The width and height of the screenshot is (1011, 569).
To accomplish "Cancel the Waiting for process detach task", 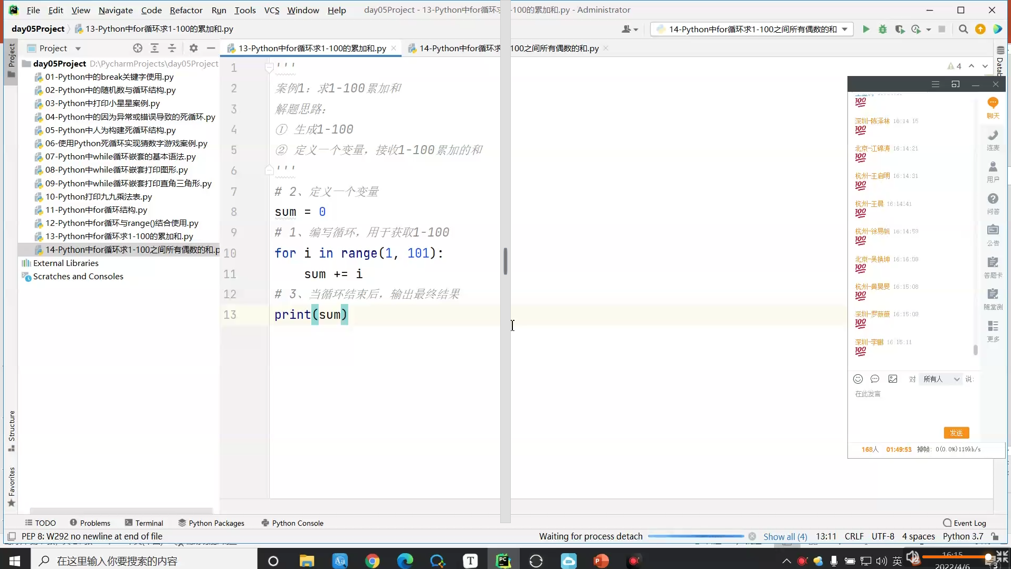I will pos(752,537).
